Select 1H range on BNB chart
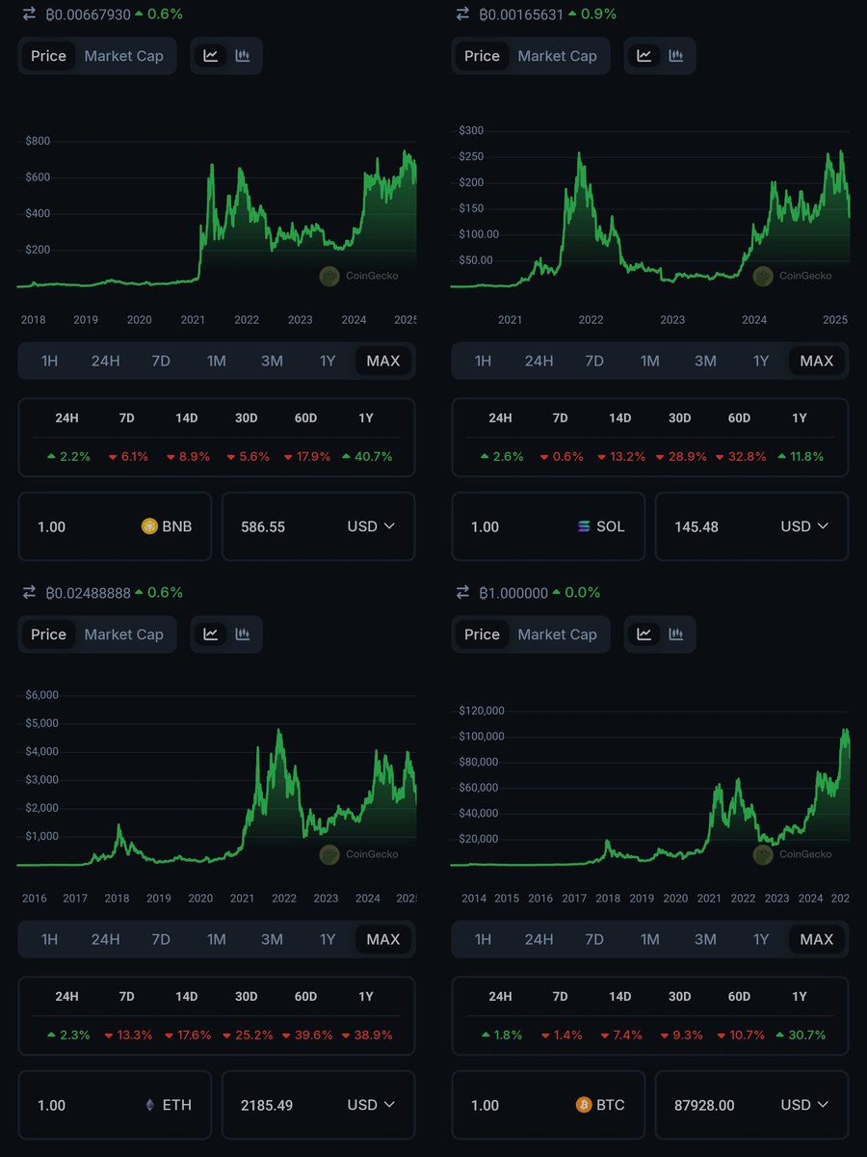Image resolution: width=867 pixels, height=1157 pixels. (49, 361)
